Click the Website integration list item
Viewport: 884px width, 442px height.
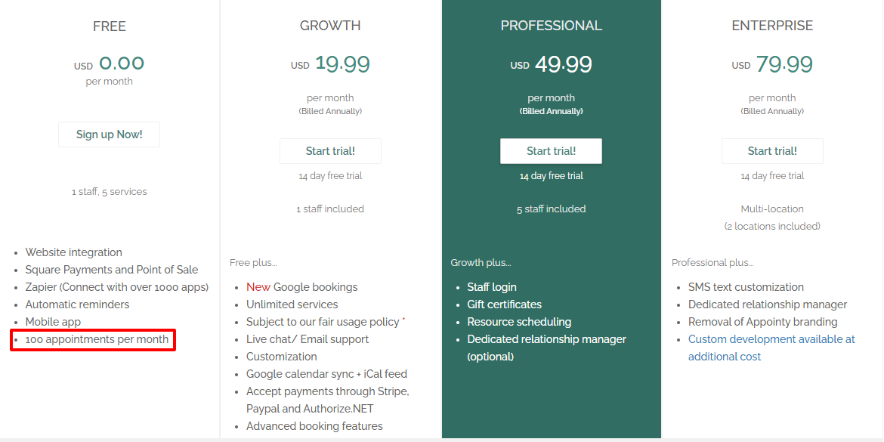(73, 252)
